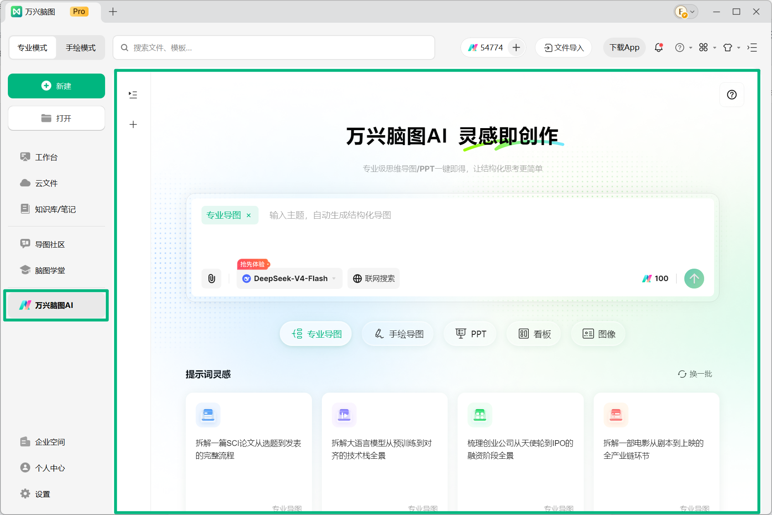Add credits with the plus next to 54774
Viewport: 772px width, 515px height.
pyautogui.click(x=516, y=48)
